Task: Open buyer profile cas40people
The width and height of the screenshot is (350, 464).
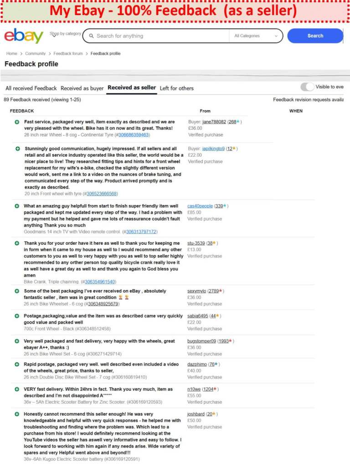Action: 200,206
